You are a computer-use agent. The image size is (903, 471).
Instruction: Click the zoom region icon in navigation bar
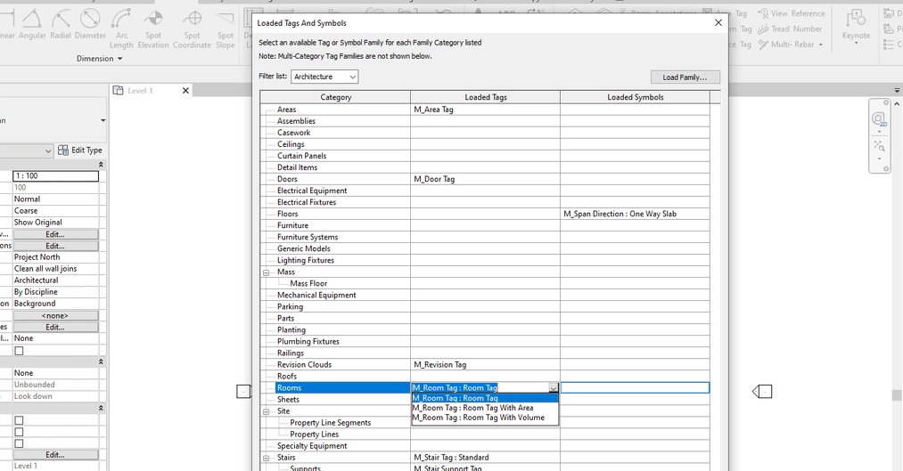[x=879, y=145]
